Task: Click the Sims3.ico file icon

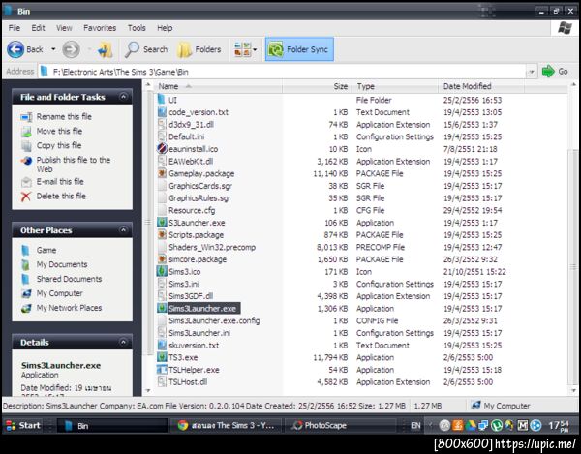Action: point(162,271)
